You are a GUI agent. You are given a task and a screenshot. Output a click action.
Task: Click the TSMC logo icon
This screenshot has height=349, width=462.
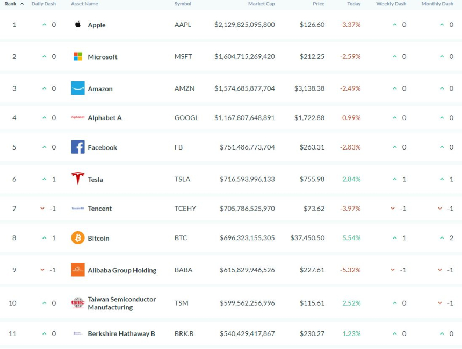pos(78,303)
